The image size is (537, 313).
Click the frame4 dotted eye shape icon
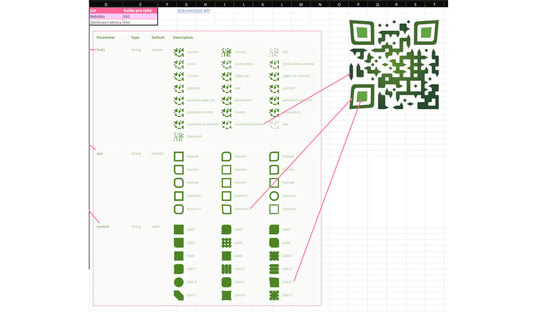coord(226,170)
